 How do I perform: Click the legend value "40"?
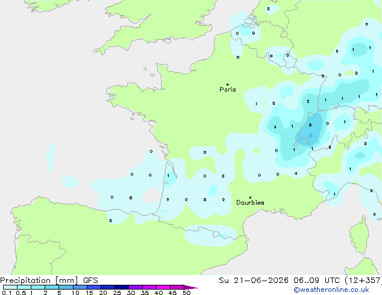click(158, 293)
